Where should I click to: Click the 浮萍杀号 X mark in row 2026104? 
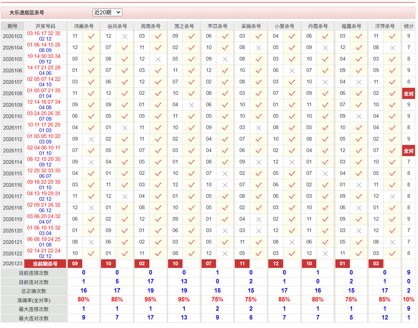[x=393, y=48]
